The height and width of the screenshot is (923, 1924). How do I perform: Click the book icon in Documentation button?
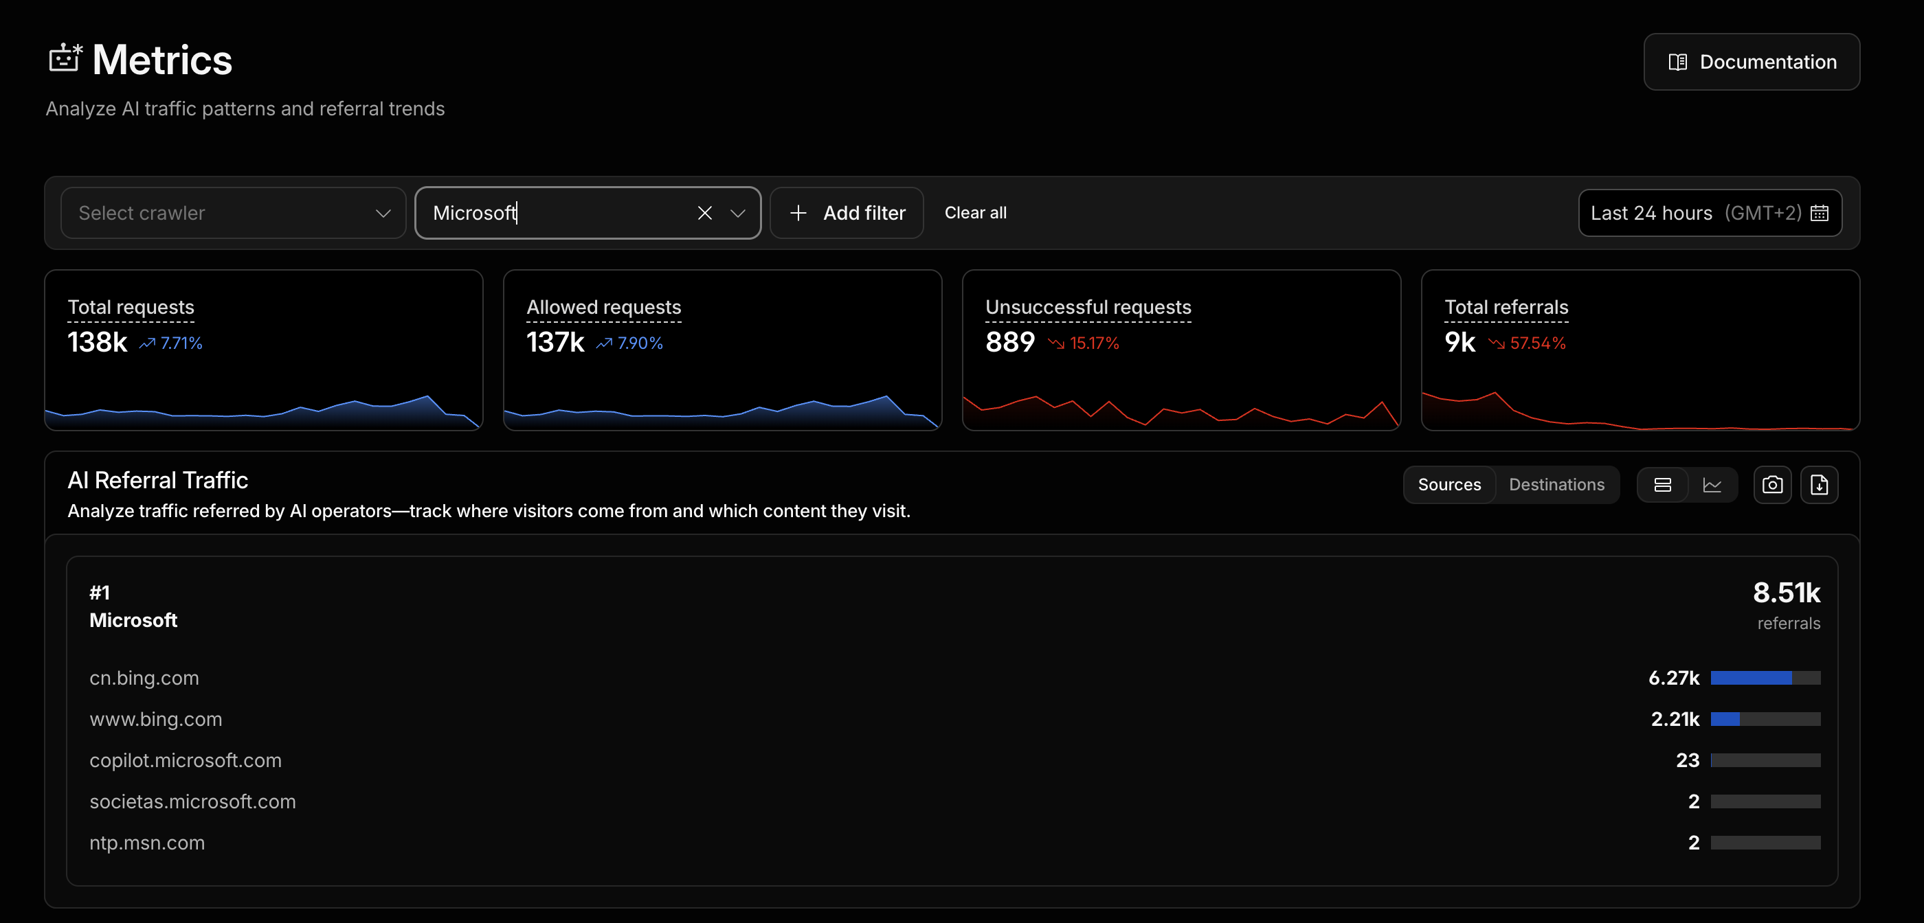[x=1677, y=62]
